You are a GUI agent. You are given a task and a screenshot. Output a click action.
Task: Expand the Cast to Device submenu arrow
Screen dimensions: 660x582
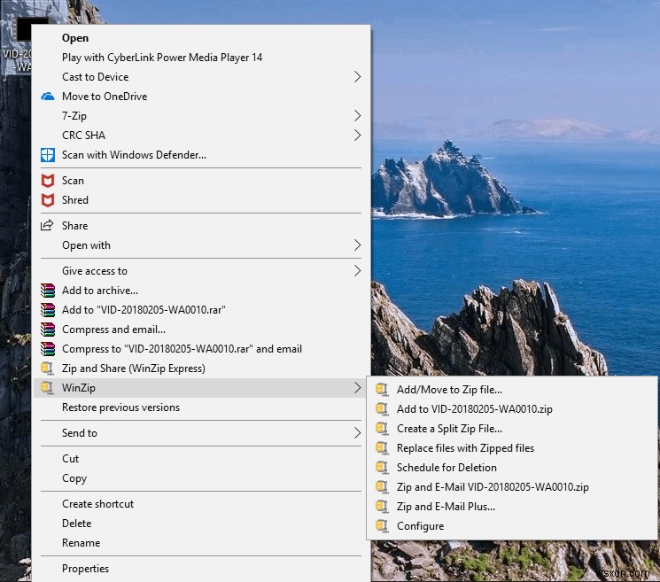coord(357,76)
